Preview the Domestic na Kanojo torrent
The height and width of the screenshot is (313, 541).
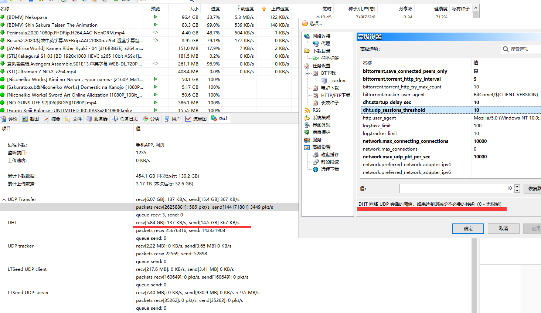[156, 87]
